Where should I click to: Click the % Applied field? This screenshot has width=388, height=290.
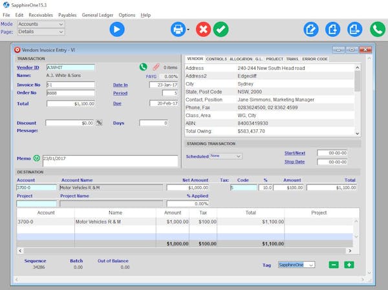click(x=188, y=203)
